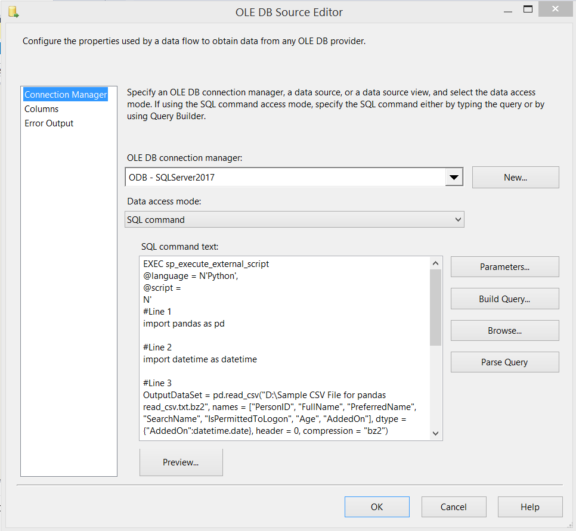Open Help for this editor
This screenshot has width=576, height=531.
530,507
